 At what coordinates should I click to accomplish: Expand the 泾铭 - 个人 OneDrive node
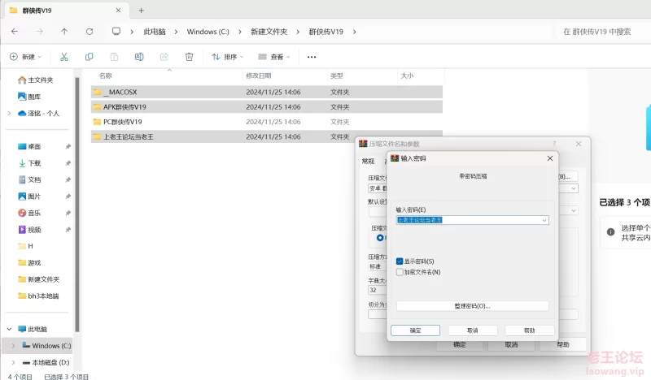click(9, 113)
